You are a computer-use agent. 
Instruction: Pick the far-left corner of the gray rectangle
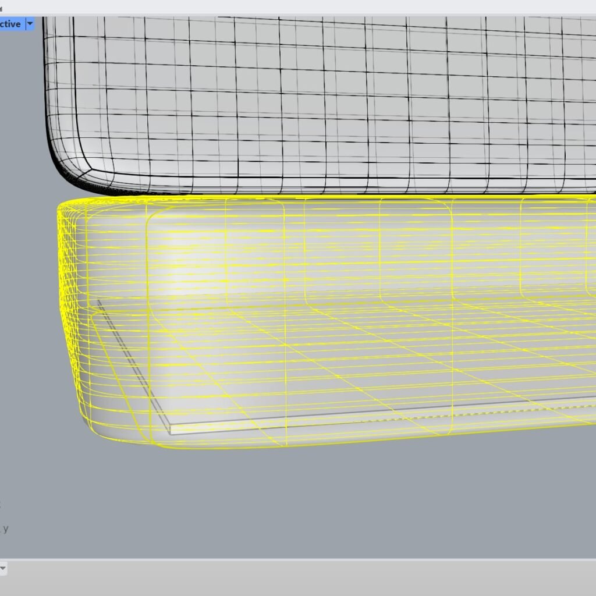(x=99, y=301)
